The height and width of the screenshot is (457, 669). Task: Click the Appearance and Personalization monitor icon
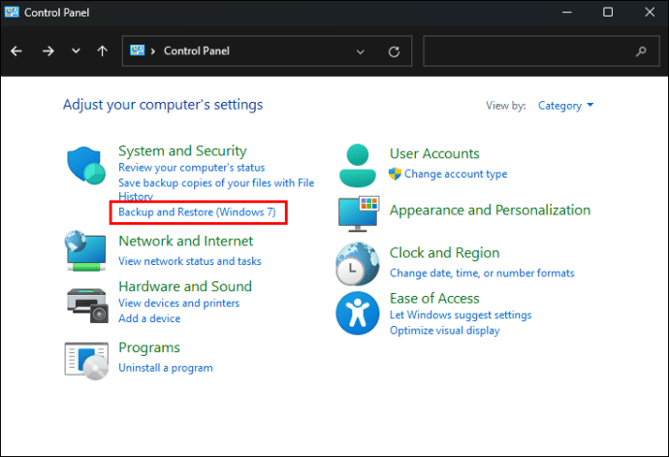click(359, 214)
